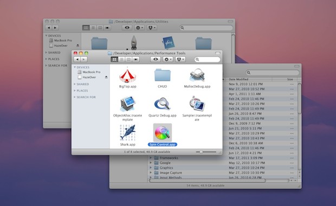Eject HazeOver in Performance Tools sidebar
336x206 pixels.
pyautogui.click(x=106, y=77)
